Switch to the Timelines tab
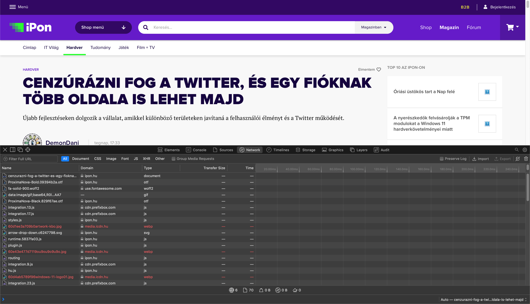The height and width of the screenshot is (304, 530). [x=278, y=150]
